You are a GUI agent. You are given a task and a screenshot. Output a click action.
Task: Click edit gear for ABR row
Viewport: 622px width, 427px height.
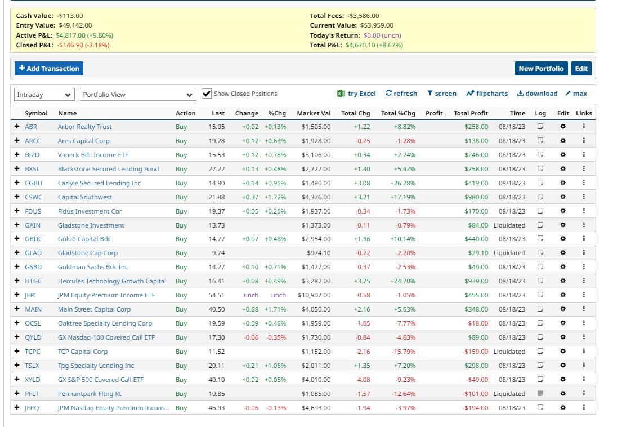tap(563, 127)
